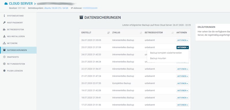Open Snapshots in the sidebar

[x=18, y=57]
